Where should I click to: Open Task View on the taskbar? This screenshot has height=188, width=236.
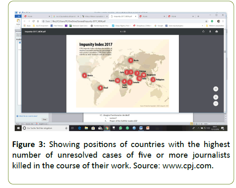click(72, 128)
